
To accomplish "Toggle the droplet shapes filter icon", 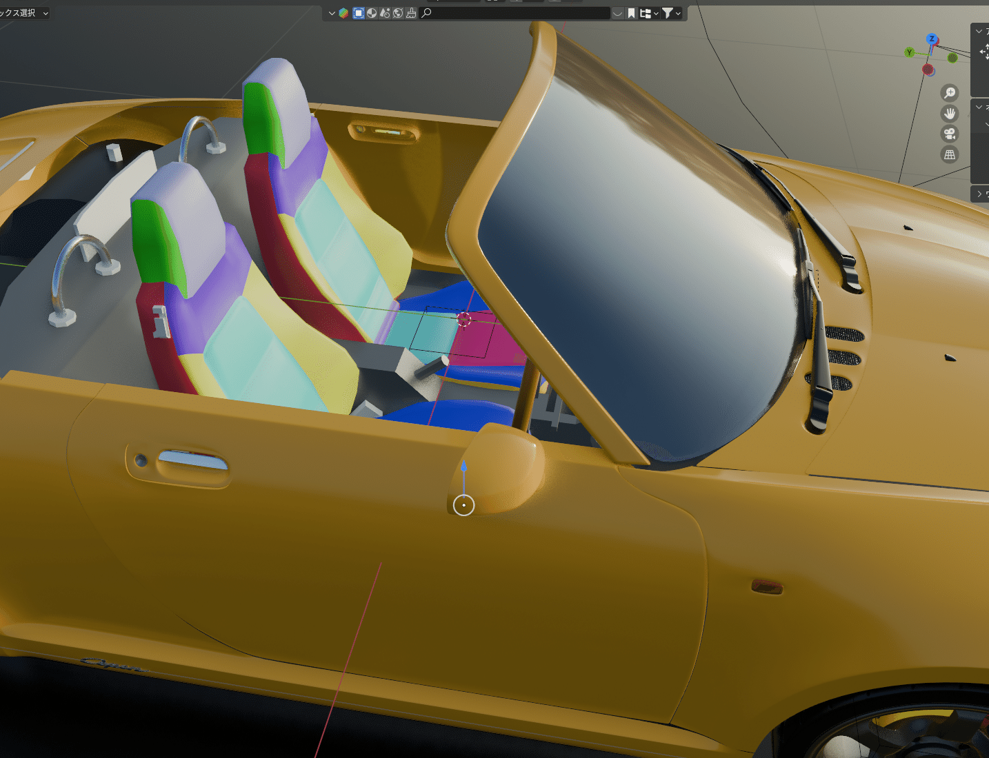I will (x=385, y=13).
